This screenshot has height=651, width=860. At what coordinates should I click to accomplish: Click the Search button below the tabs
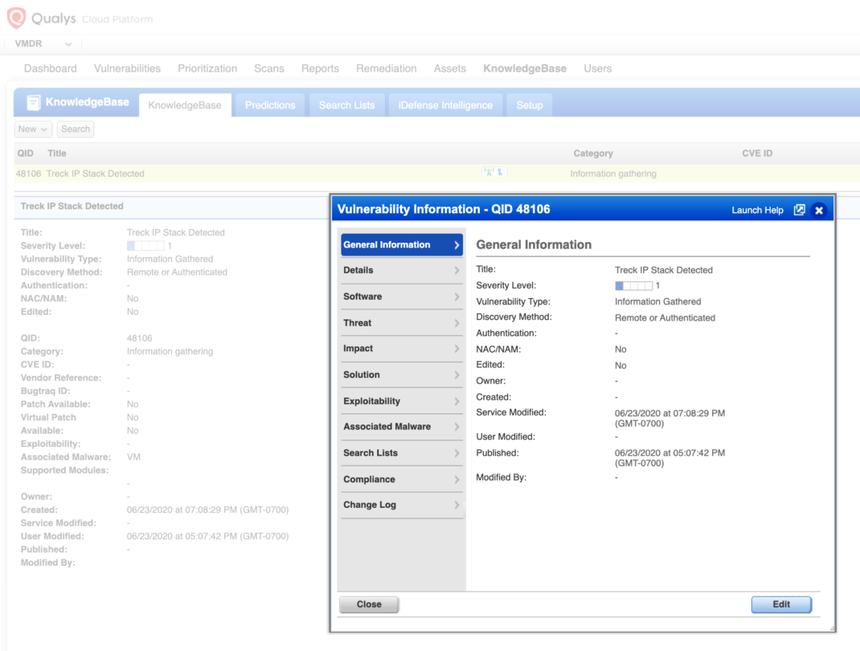76,129
